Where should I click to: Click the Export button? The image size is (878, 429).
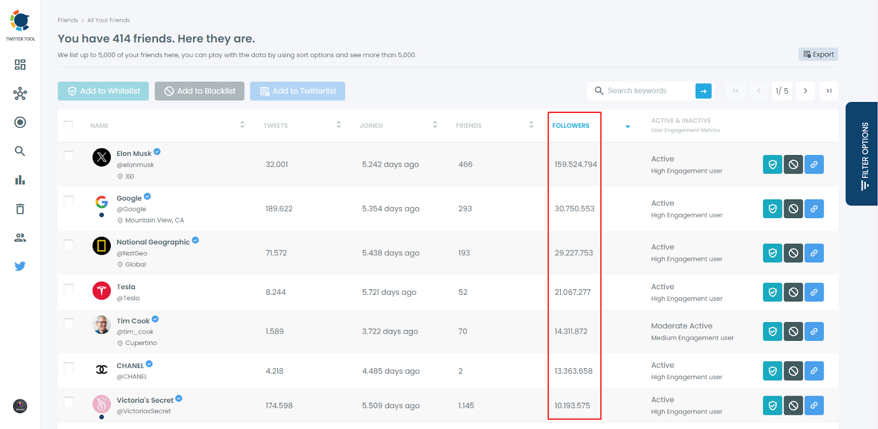(818, 54)
